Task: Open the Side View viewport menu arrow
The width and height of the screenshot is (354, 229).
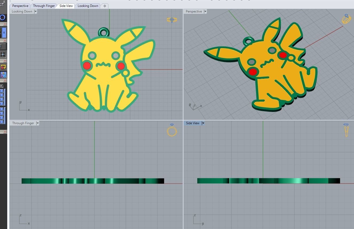Action: (203, 123)
